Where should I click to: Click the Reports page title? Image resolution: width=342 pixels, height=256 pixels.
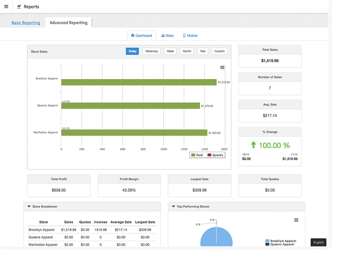click(x=31, y=6)
